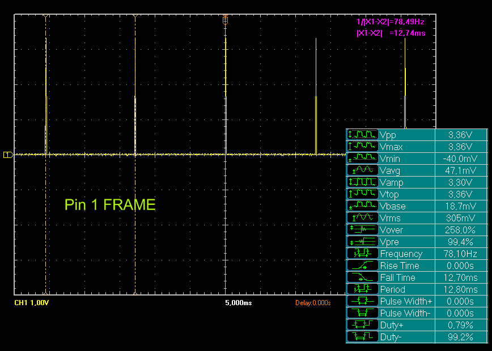Click the Vavg value 47,1mV
Image resolution: width=492 pixels, height=351 pixels.
click(x=460, y=170)
